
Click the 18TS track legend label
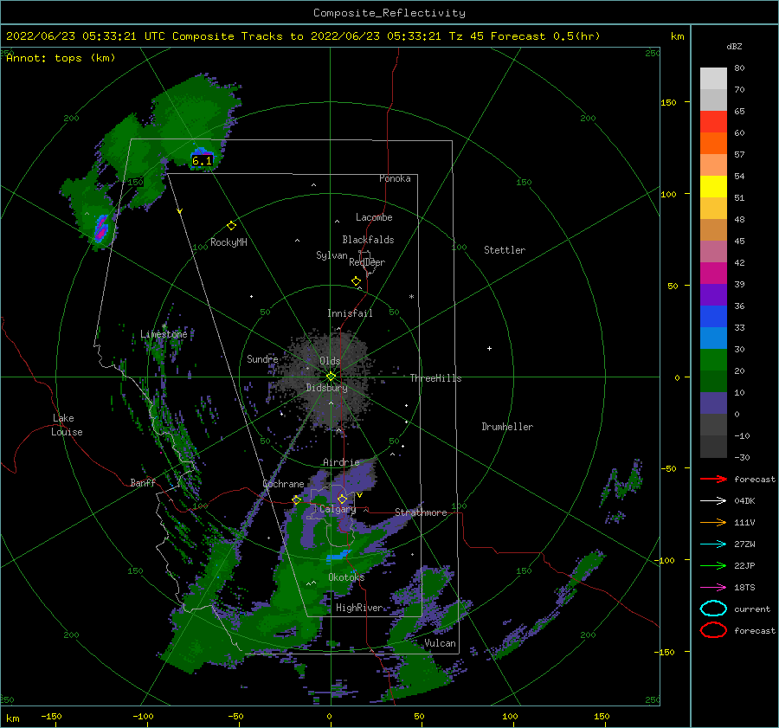(744, 588)
